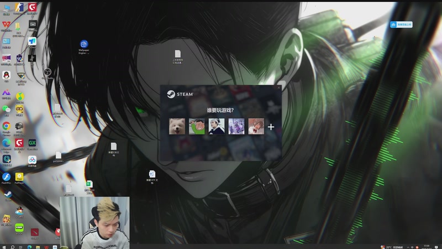Open the green KOOK desktop shortcut
The width and height of the screenshot is (442, 249).
(19, 229)
